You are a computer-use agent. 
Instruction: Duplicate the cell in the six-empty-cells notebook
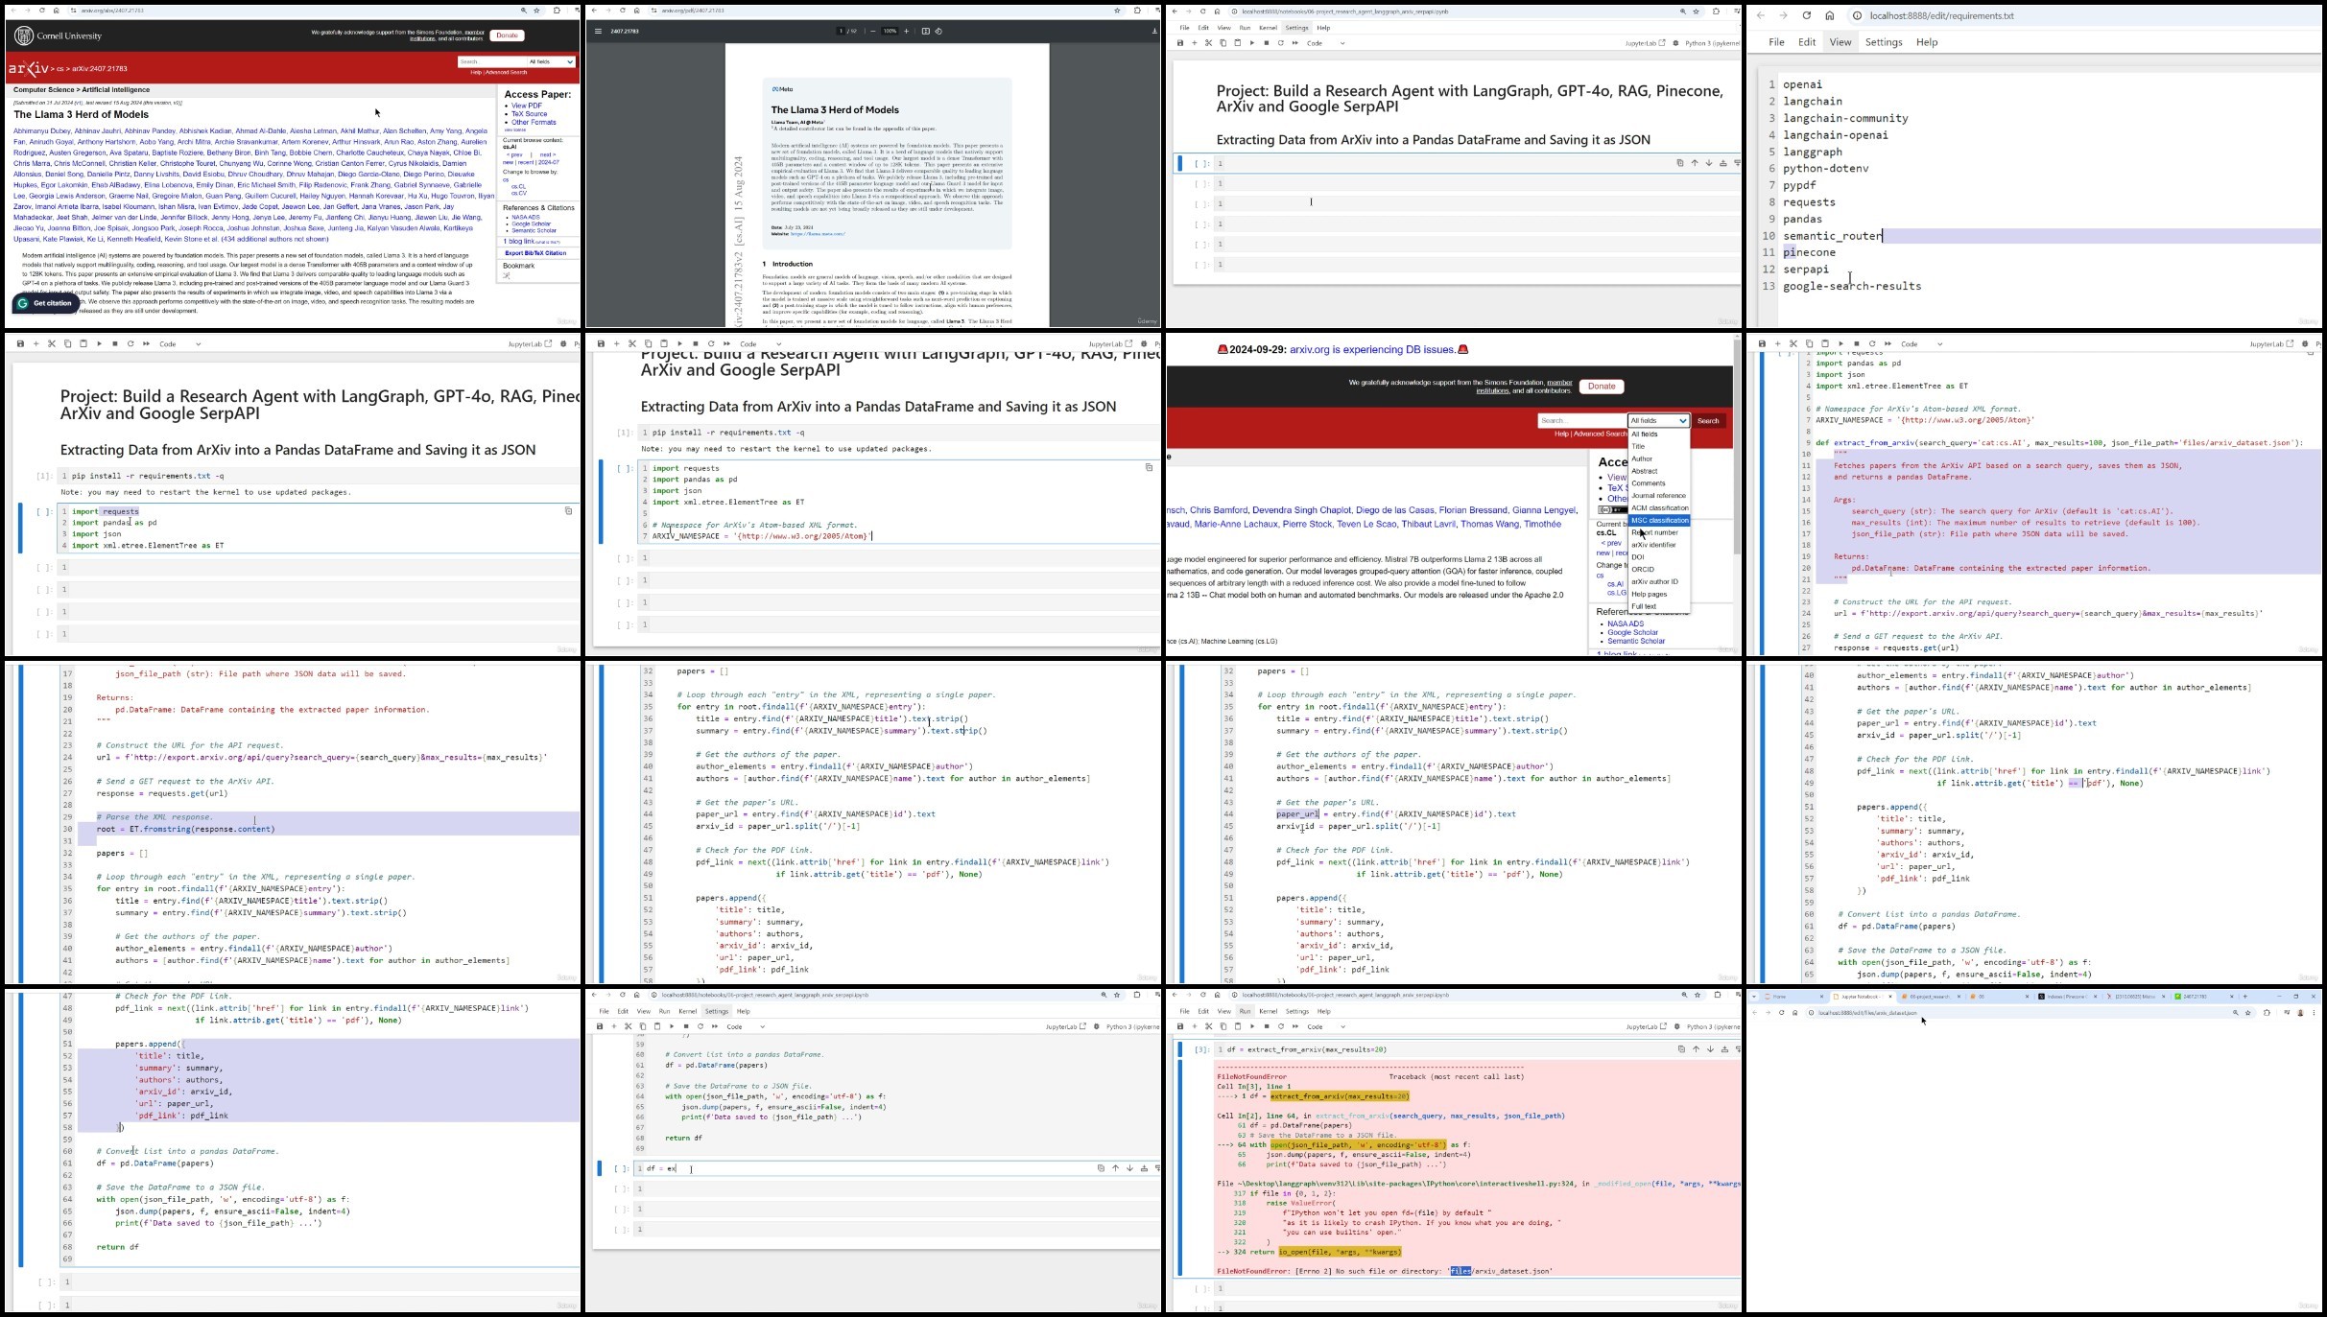coord(1680,163)
